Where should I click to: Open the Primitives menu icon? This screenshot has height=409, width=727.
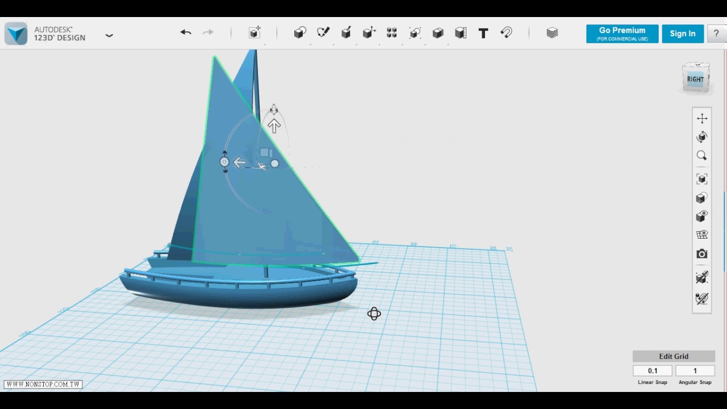300,33
